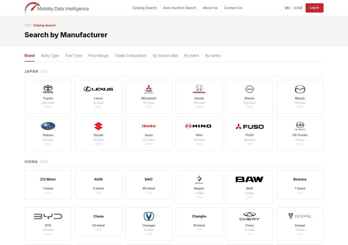348x245 pixels.
Task: Select the Changan V-shaped logo
Action: click(149, 216)
